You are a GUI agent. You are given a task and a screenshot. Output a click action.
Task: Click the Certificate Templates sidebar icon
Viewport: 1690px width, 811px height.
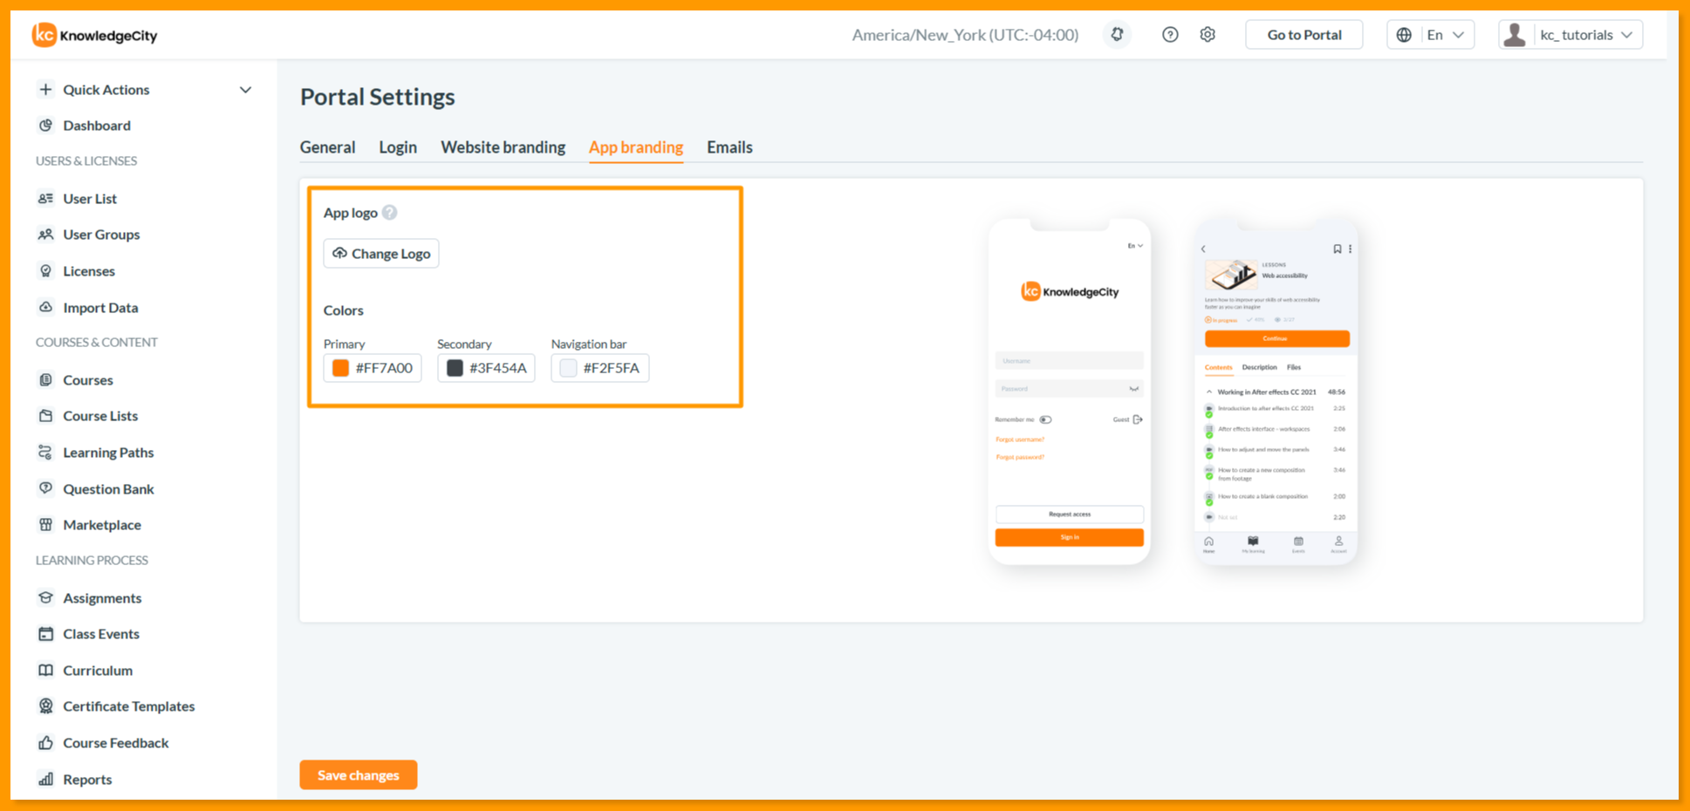tap(45, 706)
